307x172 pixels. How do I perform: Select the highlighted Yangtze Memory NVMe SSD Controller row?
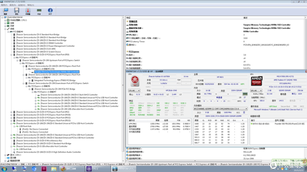(57, 72)
